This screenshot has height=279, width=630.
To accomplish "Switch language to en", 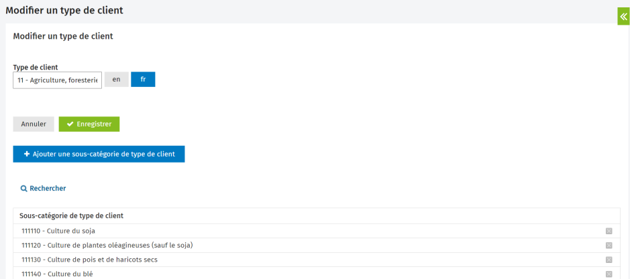I will 116,80.
